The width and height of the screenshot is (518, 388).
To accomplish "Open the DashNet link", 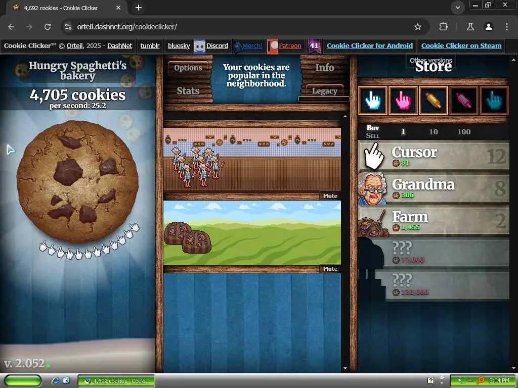I will [x=119, y=46].
